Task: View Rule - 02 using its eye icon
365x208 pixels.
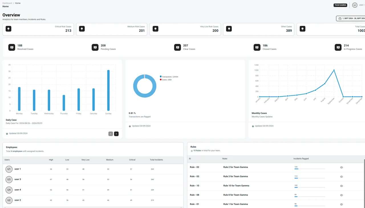Action: pyautogui.click(x=341, y=167)
